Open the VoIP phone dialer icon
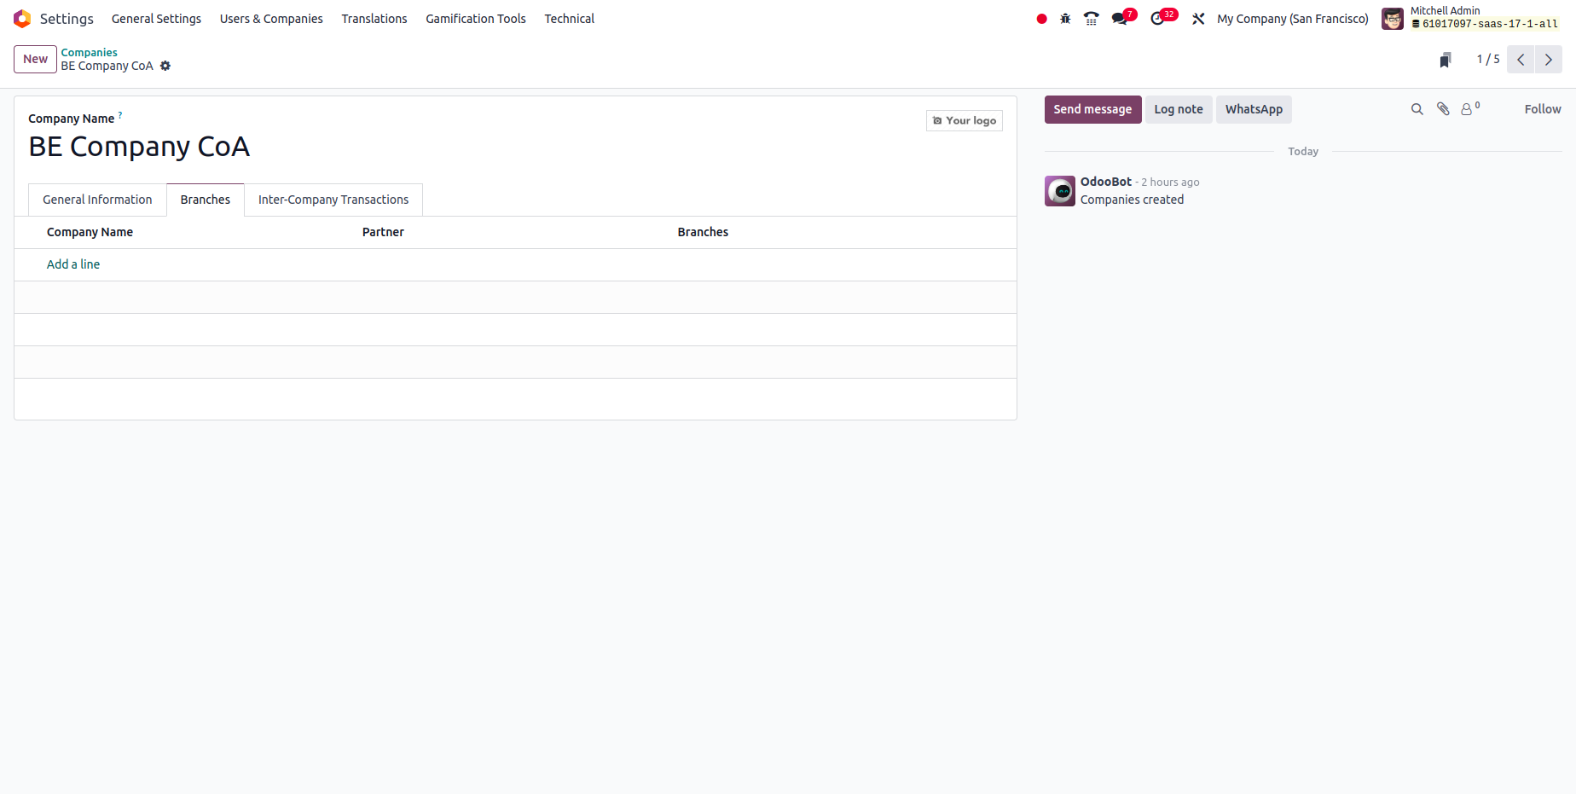Screen dimensions: 1576x794 click(x=1091, y=19)
